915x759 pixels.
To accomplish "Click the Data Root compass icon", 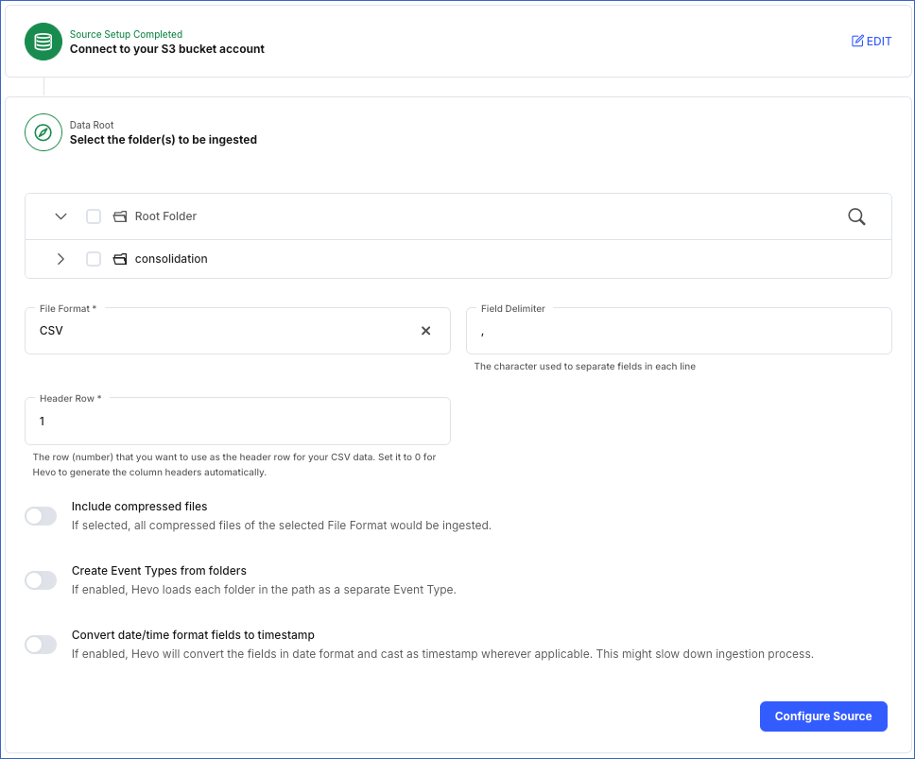I will click(43, 132).
